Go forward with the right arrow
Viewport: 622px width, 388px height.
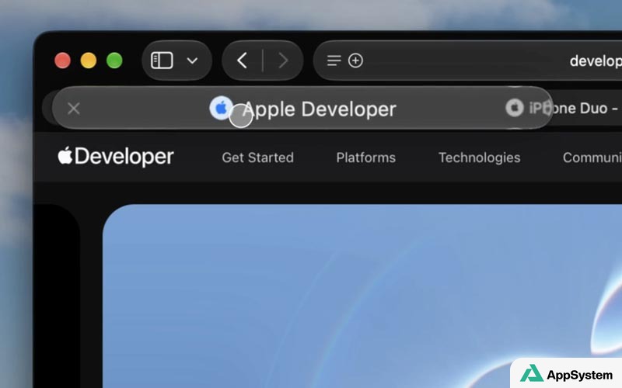coord(283,61)
